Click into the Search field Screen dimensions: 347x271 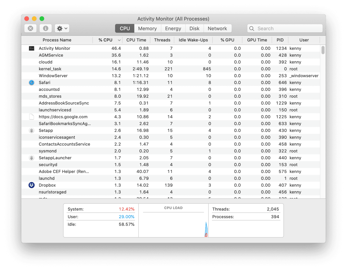coord(285,28)
